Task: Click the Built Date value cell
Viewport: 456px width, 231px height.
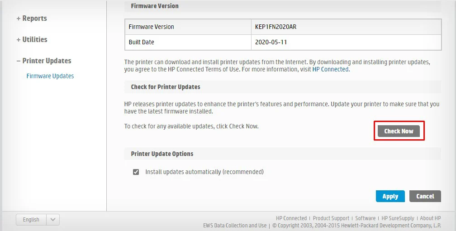Action: tap(346, 42)
